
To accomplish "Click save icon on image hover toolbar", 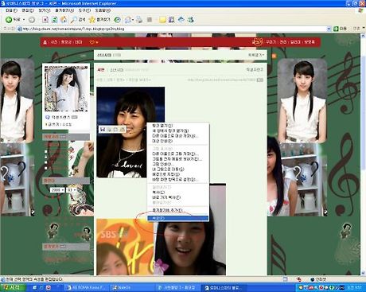I will 103,129.
